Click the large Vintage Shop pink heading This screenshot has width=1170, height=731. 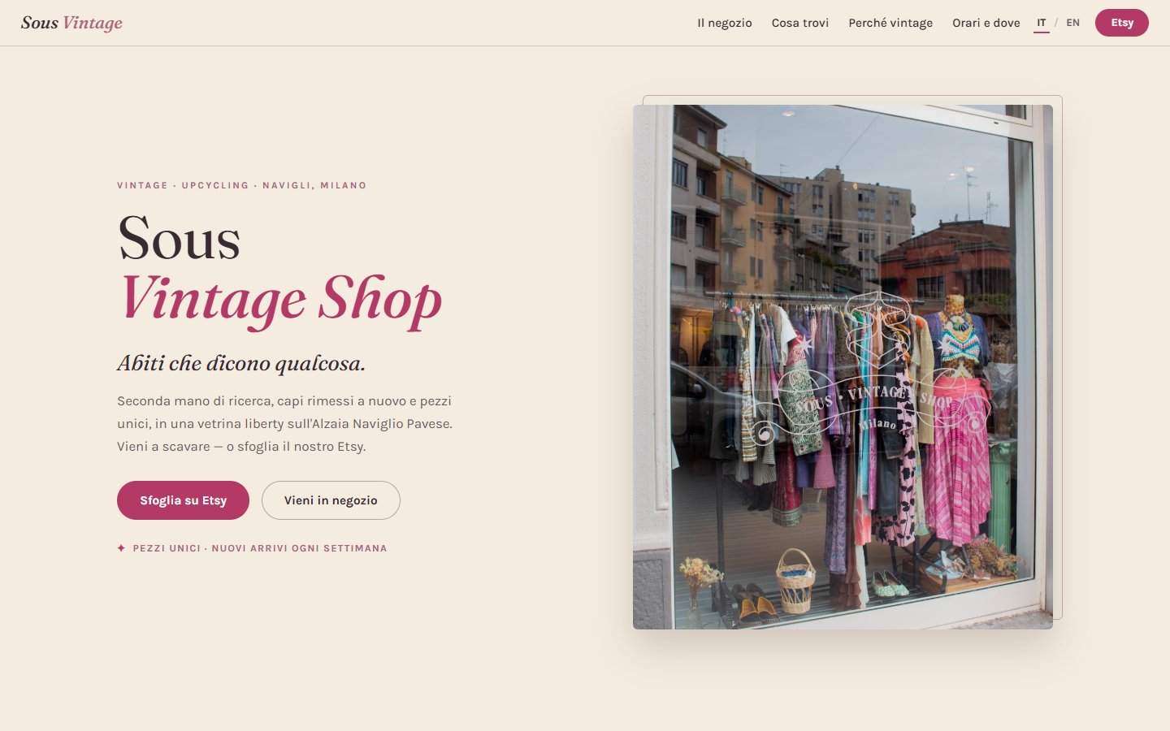pyautogui.click(x=280, y=300)
